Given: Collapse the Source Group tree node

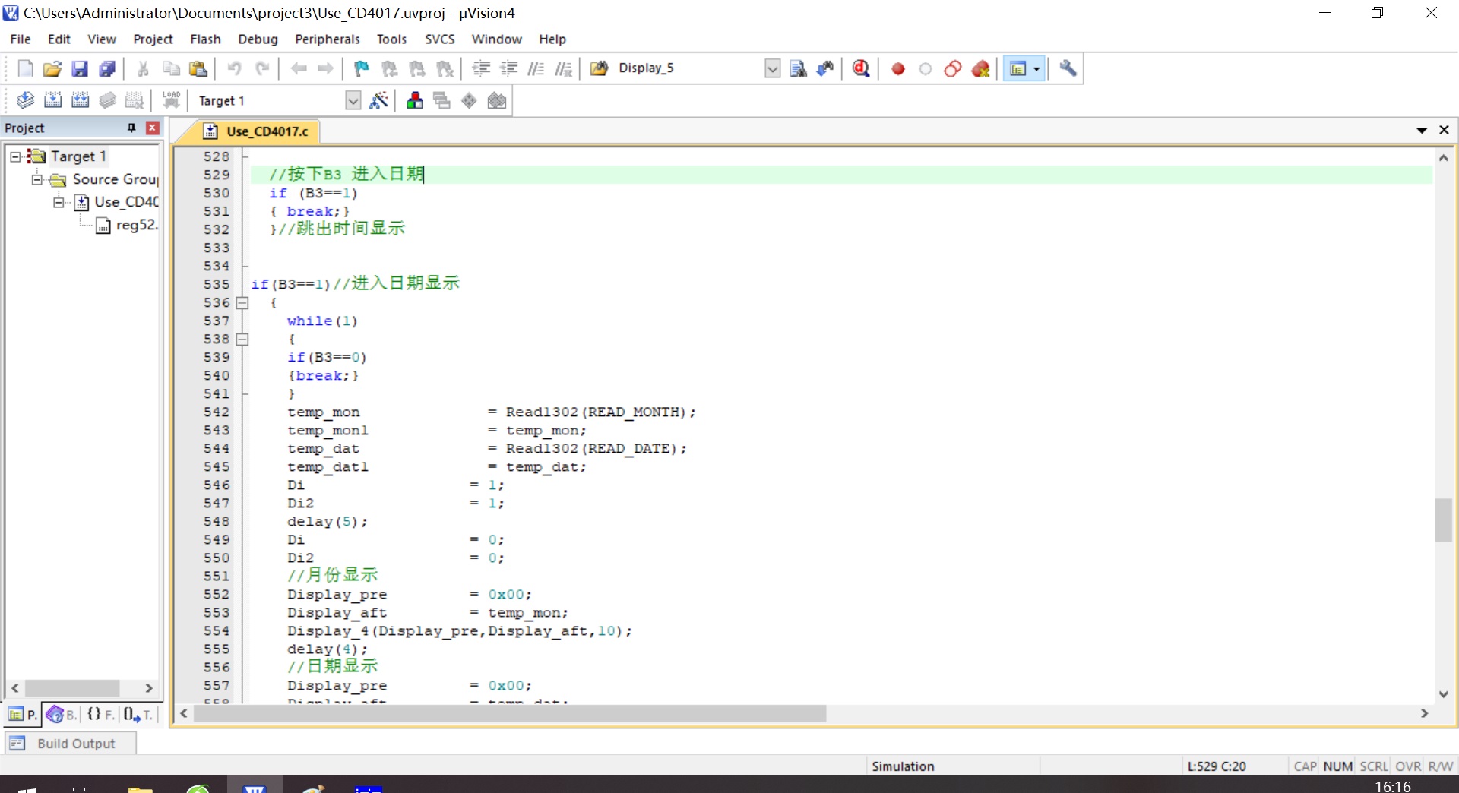Looking at the screenshot, I should (x=36, y=179).
